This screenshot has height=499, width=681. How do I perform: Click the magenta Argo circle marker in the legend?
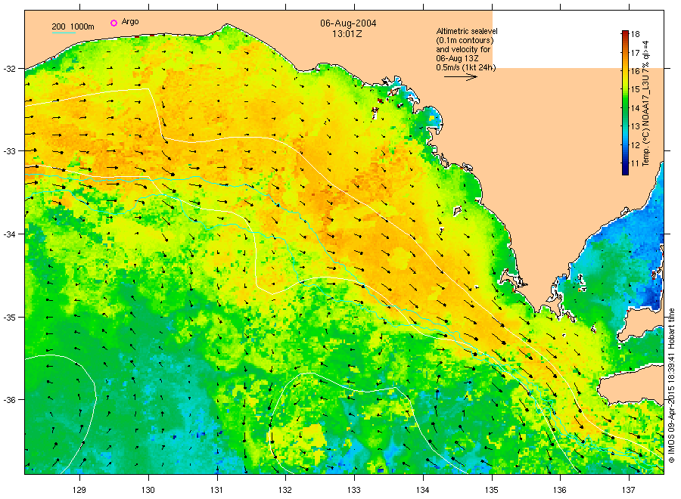coord(113,23)
